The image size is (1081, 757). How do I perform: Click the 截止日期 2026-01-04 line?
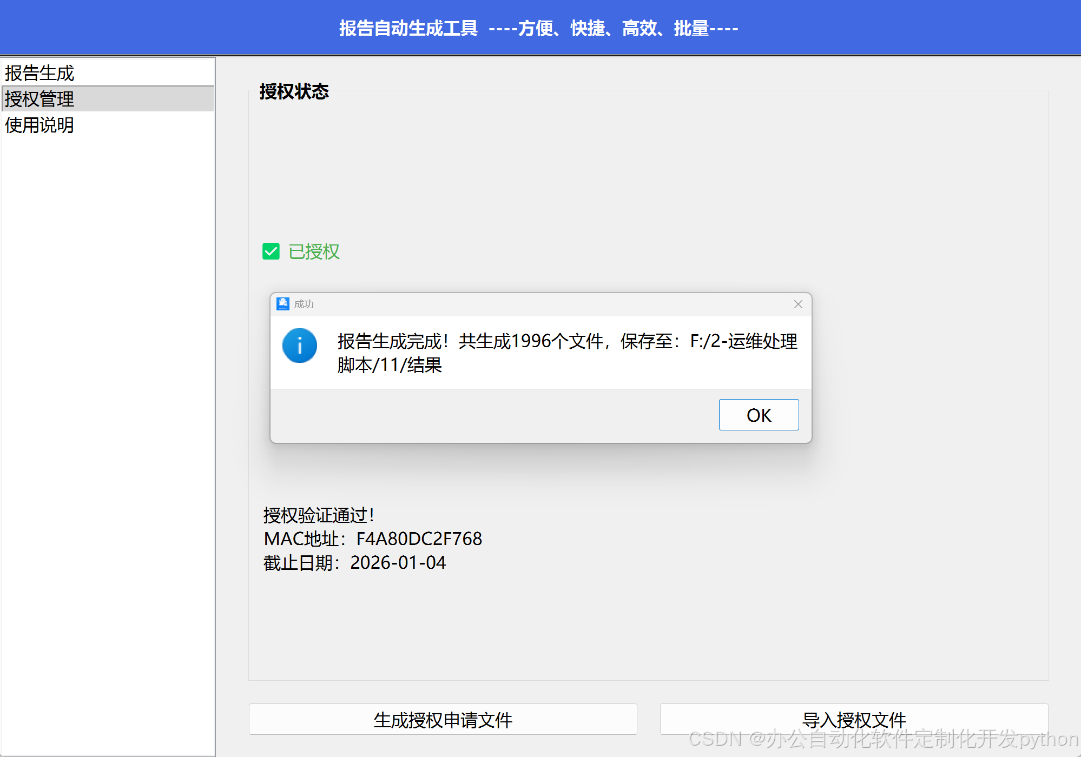pos(354,562)
